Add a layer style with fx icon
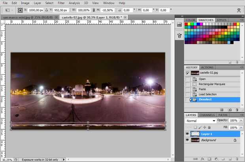 [202, 159]
